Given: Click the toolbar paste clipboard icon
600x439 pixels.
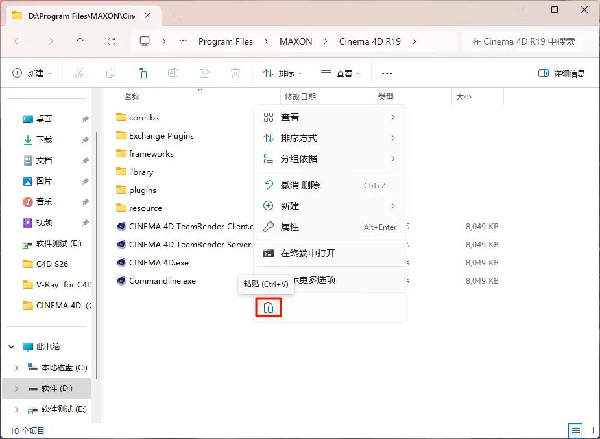Looking at the screenshot, I should point(142,73).
